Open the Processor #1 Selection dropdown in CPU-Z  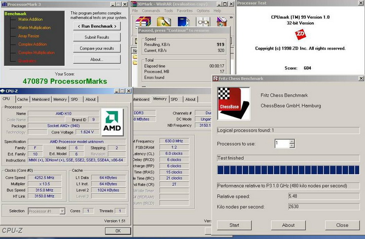tap(62, 211)
